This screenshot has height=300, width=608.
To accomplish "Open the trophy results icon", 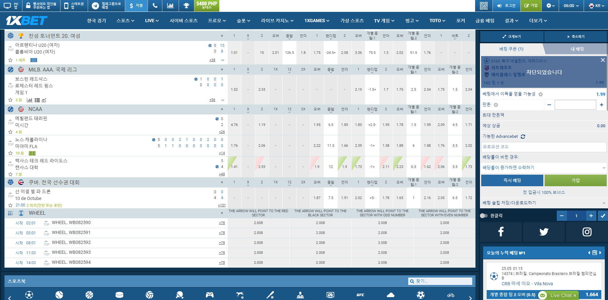I will pyautogui.click(x=186, y=5).
